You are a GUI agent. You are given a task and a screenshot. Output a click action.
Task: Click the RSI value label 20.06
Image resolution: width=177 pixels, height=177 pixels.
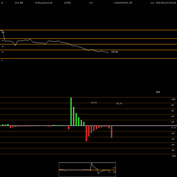coord(115,52)
